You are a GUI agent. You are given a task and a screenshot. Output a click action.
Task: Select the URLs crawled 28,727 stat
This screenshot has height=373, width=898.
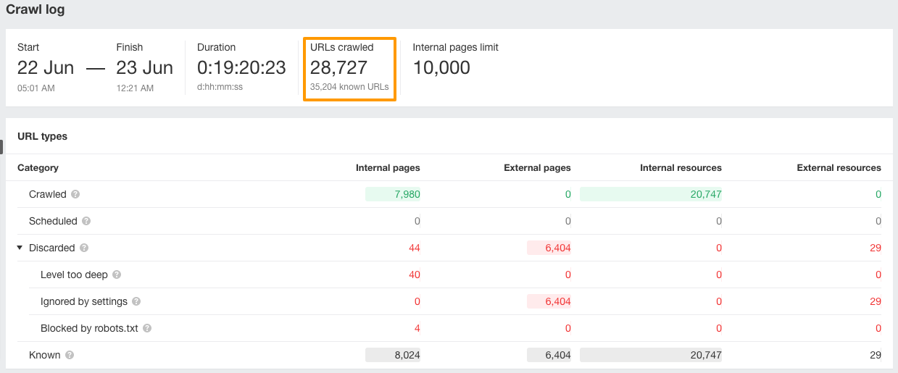tap(338, 68)
